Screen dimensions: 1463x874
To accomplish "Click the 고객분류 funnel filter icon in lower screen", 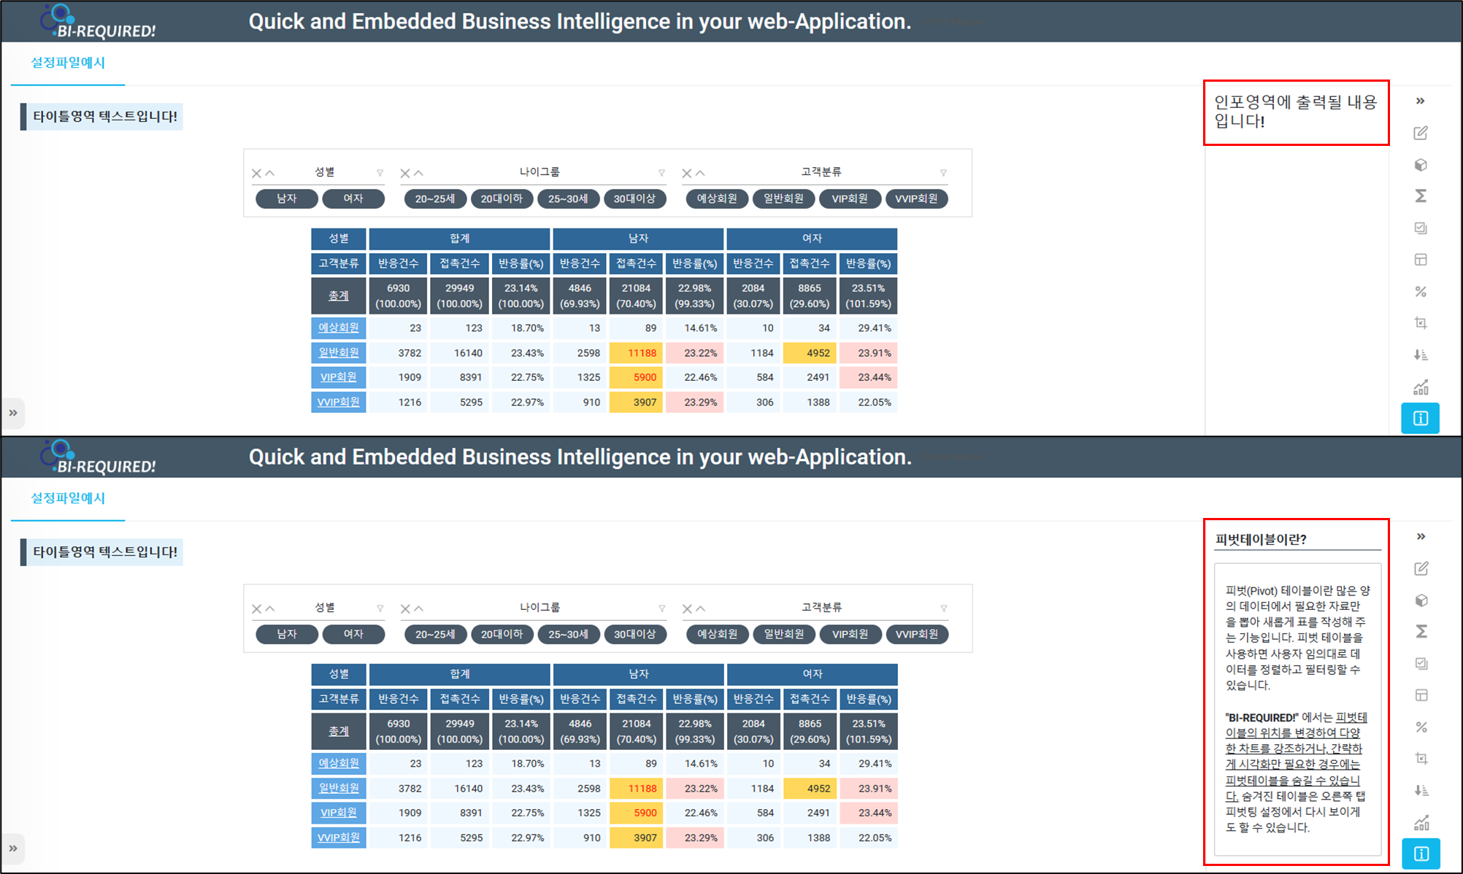I will click(x=944, y=608).
